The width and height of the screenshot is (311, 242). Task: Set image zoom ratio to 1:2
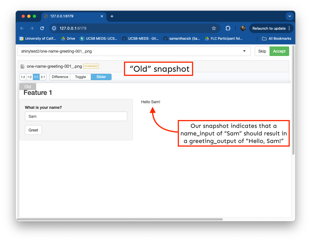click(29, 77)
